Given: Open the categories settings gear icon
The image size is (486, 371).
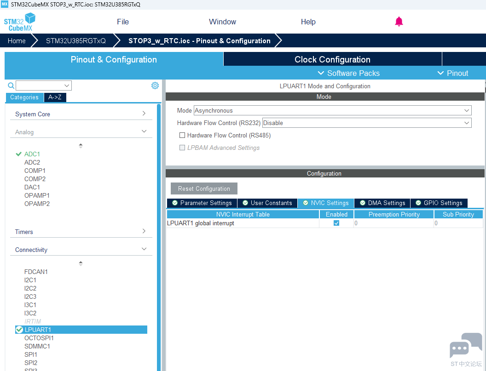Looking at the screenshot, I should click(x=155, y=86).
